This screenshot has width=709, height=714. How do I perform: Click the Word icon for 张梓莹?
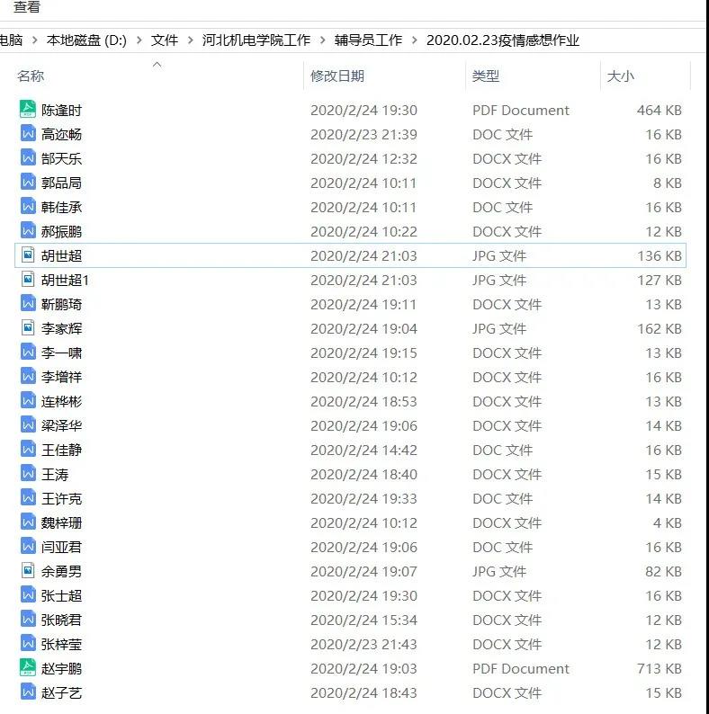click(x=28, y=644)
